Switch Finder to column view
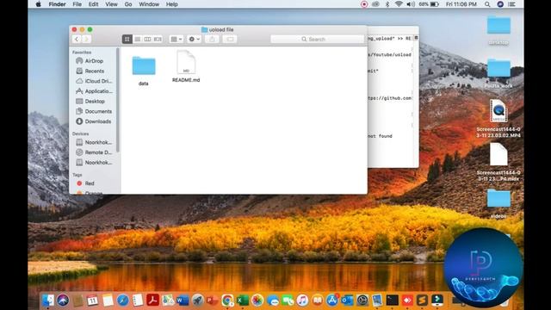This screenshot has width=551, height=310. tap(147, 39)
